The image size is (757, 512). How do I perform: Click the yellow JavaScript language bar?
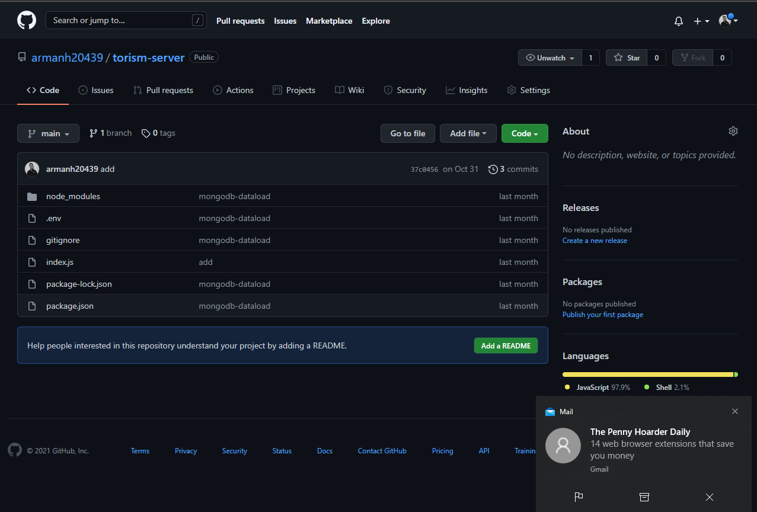tap(647, 375)
